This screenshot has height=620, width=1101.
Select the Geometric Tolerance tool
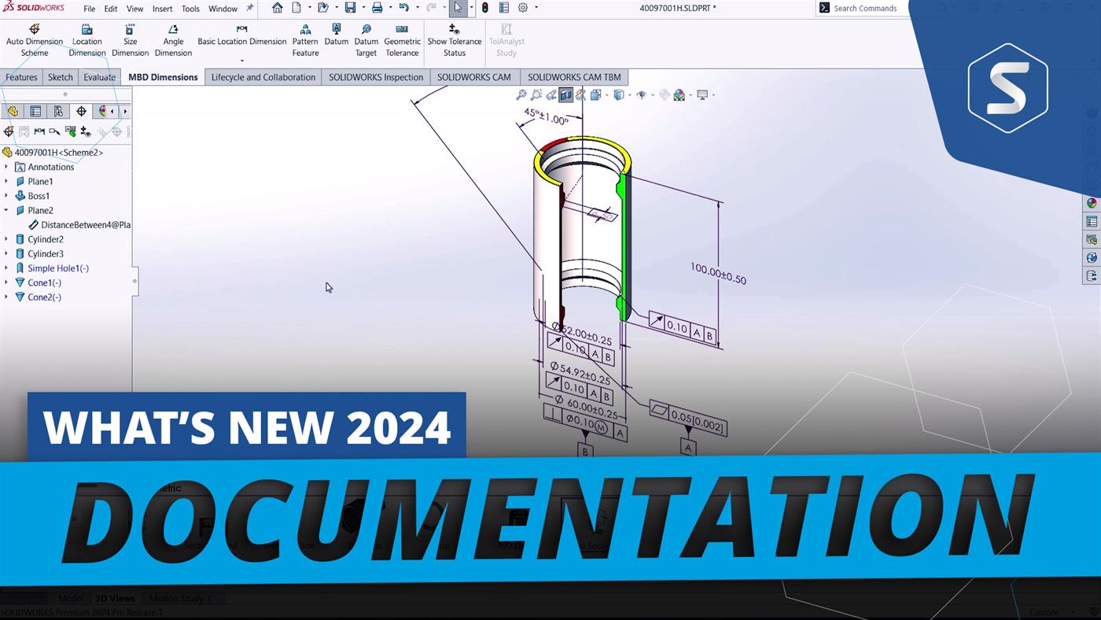[402, 39]
